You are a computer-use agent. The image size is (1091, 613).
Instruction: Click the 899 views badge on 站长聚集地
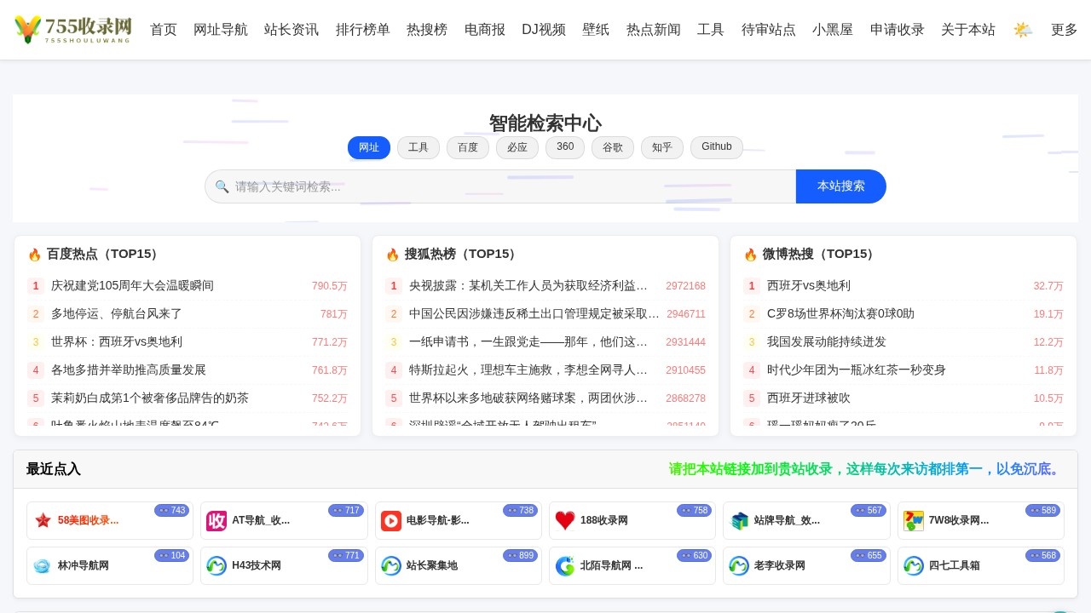tap(520, 555)
